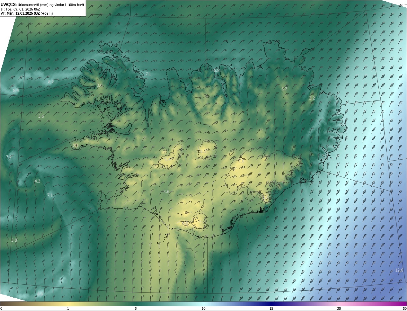Select the 3.0 value on the Westfjords

[x=100, y=86]
